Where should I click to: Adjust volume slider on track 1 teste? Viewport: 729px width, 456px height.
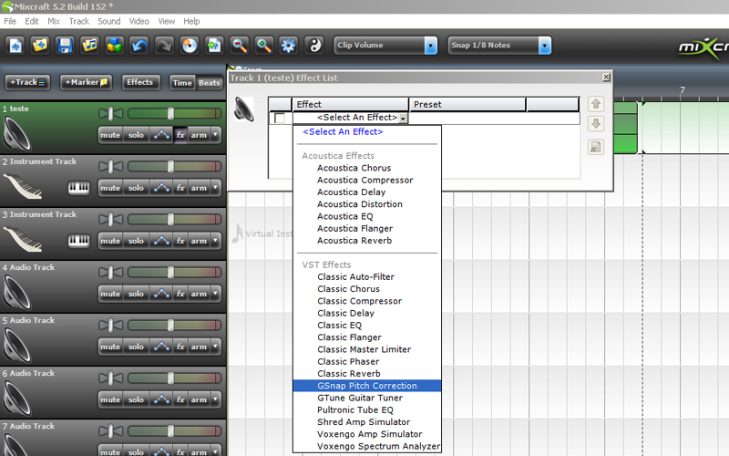click(170, 113)
